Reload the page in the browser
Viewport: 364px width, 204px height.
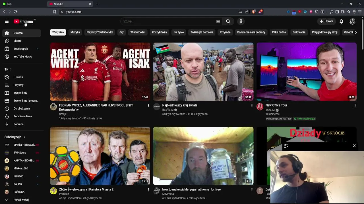coord(15,12)
